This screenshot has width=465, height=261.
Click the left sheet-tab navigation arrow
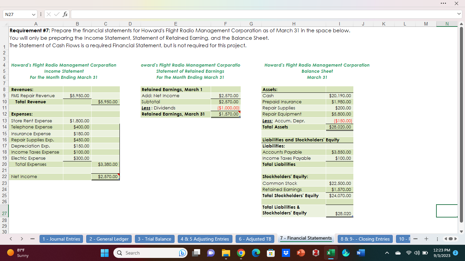(x=10, y=239)
